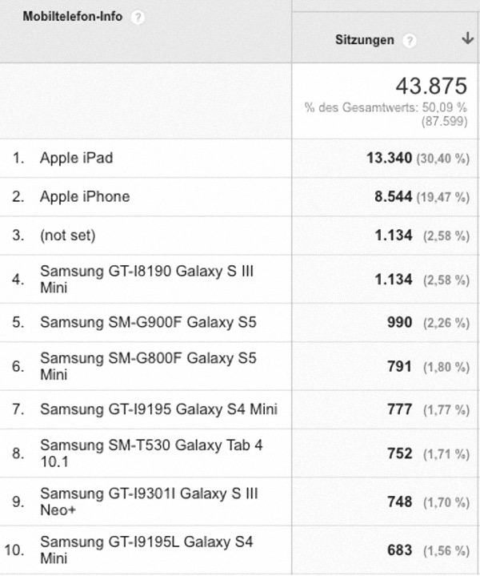Open Samsung GT-I9195L Galaxy S4 Mini
The width and height of the screenshot is (480, 576).
point(146,550)
